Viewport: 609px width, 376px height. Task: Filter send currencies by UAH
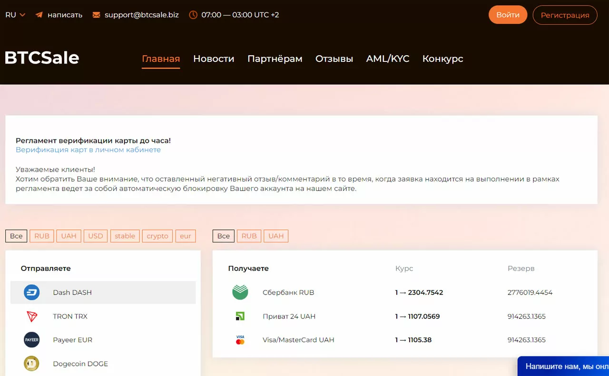[x=69, y=236]
